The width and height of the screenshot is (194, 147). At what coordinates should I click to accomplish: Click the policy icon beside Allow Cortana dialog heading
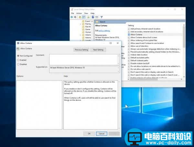click(18, 48)
